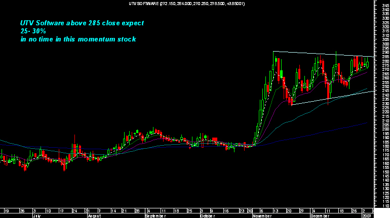This screenshot has height=218, width=390.
Task: Click the '9' date tick in October
Action: (212, 211)
